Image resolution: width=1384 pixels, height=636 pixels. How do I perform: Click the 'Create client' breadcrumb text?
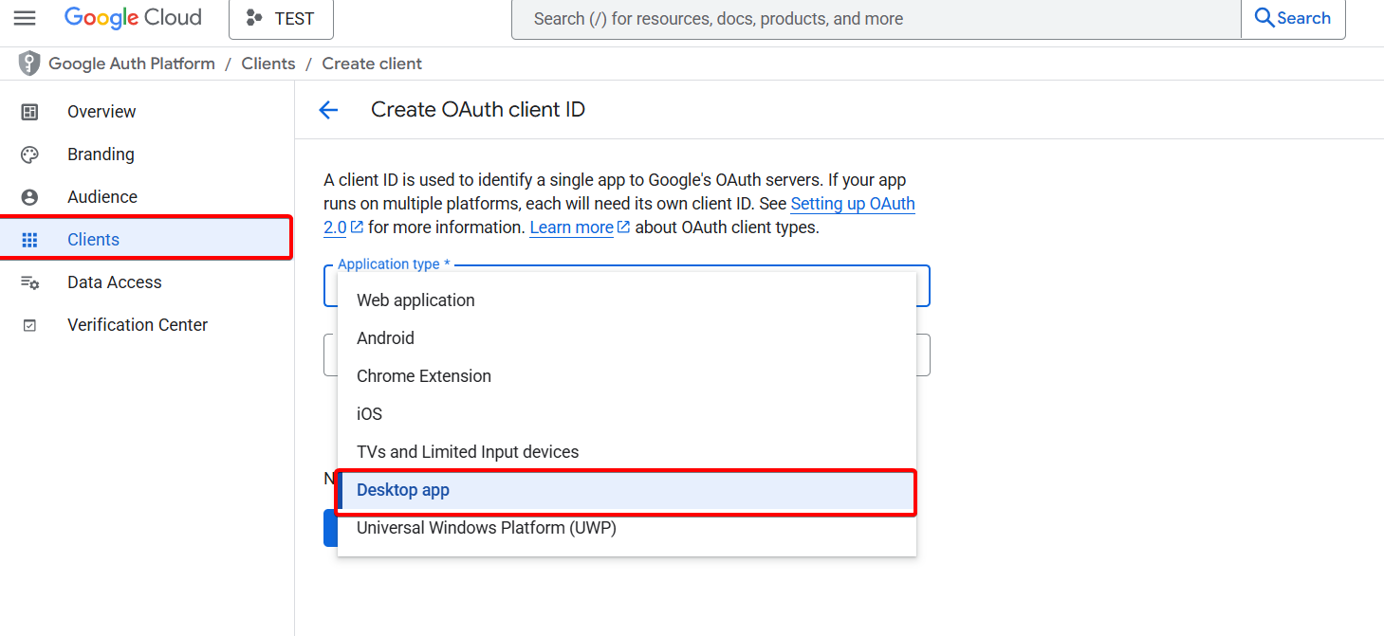(x=372, y=64)
